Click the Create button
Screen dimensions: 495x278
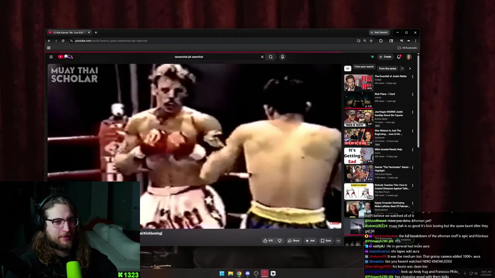pyautogui.click(x=385, y=57)
